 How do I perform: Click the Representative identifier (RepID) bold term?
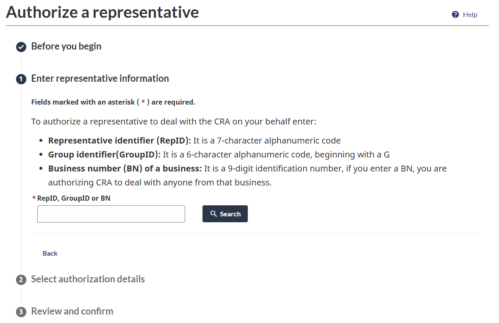click(119, 141)
